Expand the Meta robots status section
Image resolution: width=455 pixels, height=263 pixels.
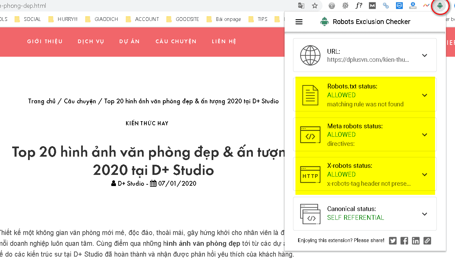point(425,135)
